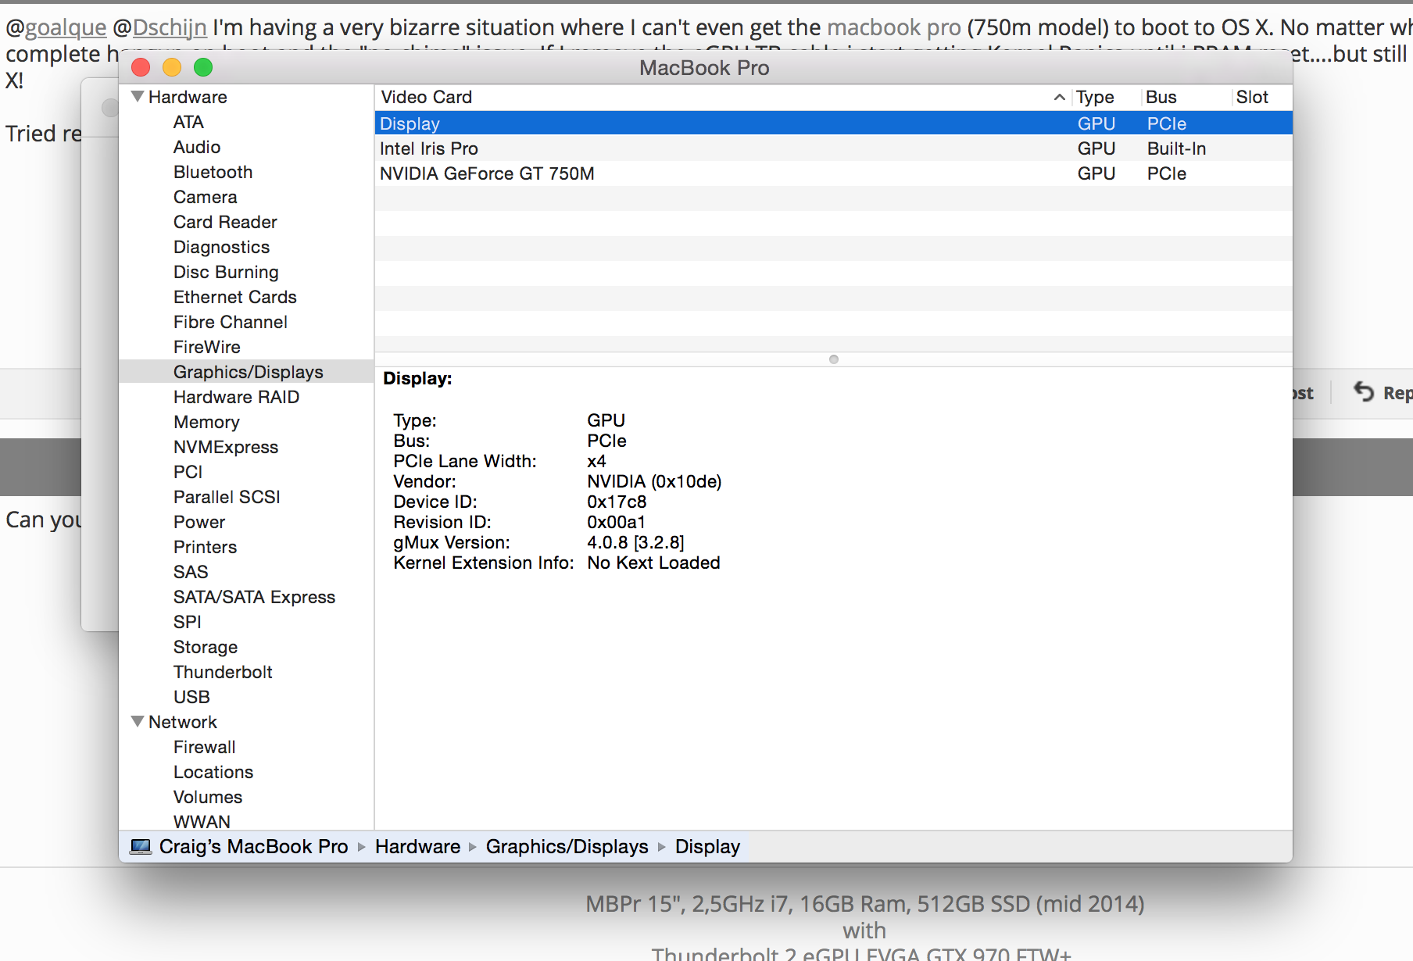Open SATA/SATA Express entry

click(x=254, y=597)
